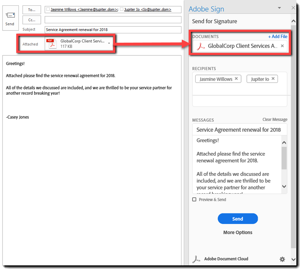Select the Adobe PDF icon beside GlobalCorp document
The width and height of the screenshot is (300, 269).
pos(201,46)
